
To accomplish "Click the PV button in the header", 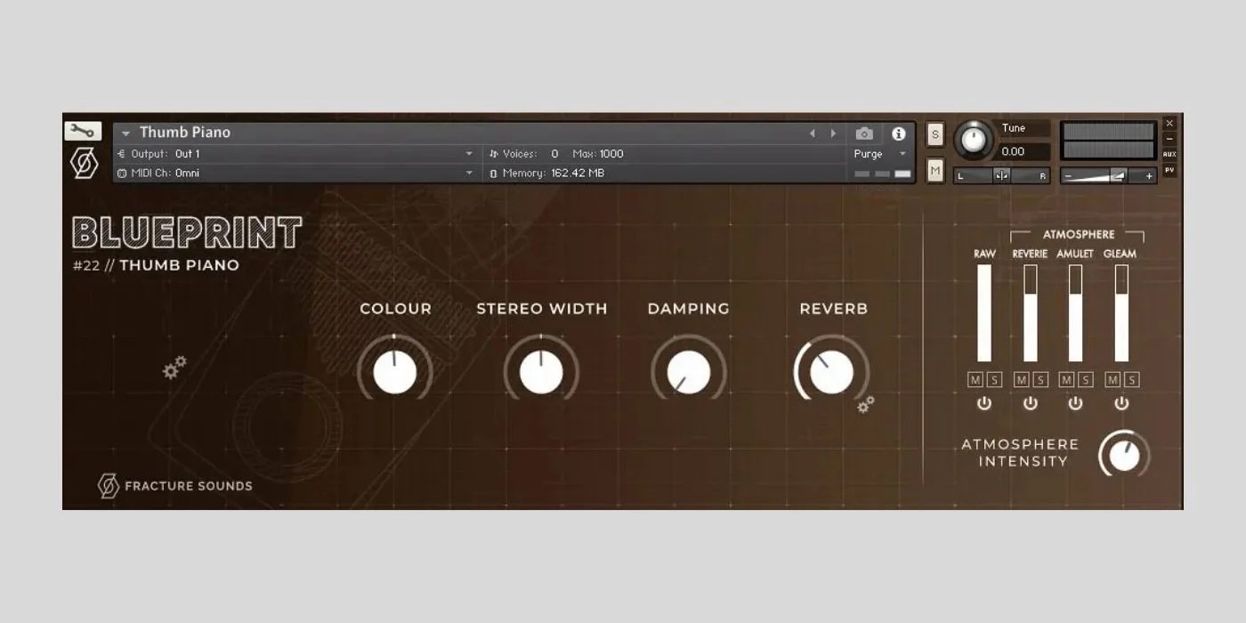I will [1169, 170].
